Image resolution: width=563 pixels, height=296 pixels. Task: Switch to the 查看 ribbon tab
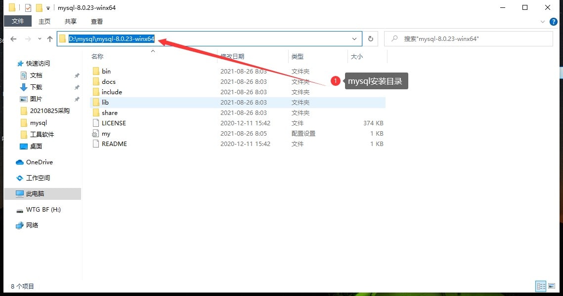coord(96,22)
